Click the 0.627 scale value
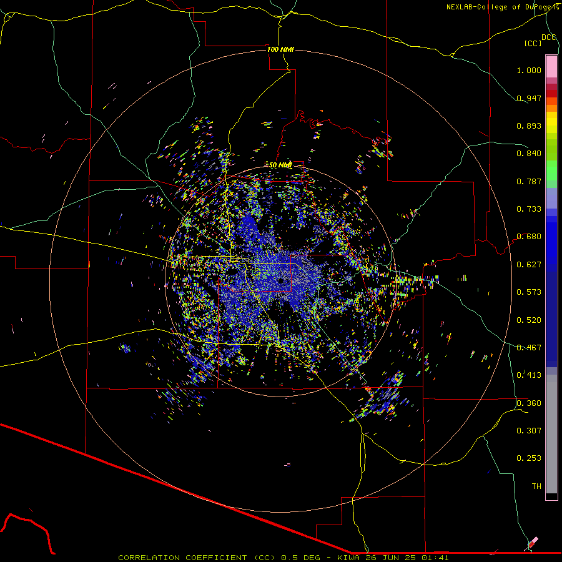The height and width of the screenshot is (562, 562). click(529, 265)
